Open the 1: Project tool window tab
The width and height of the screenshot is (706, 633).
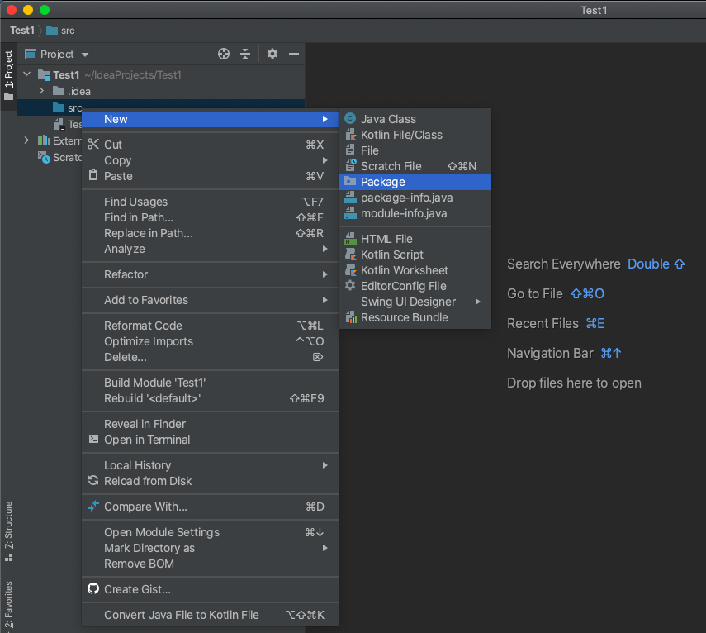click(x=8, y=75)
